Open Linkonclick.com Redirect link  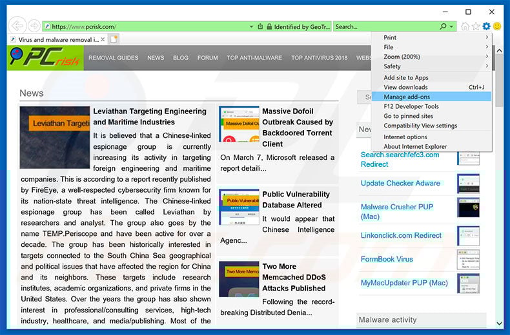401,235
